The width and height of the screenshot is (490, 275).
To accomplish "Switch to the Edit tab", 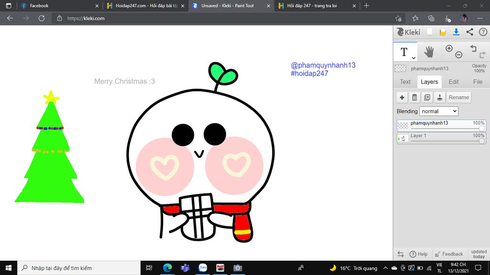I will click(454, 82).
